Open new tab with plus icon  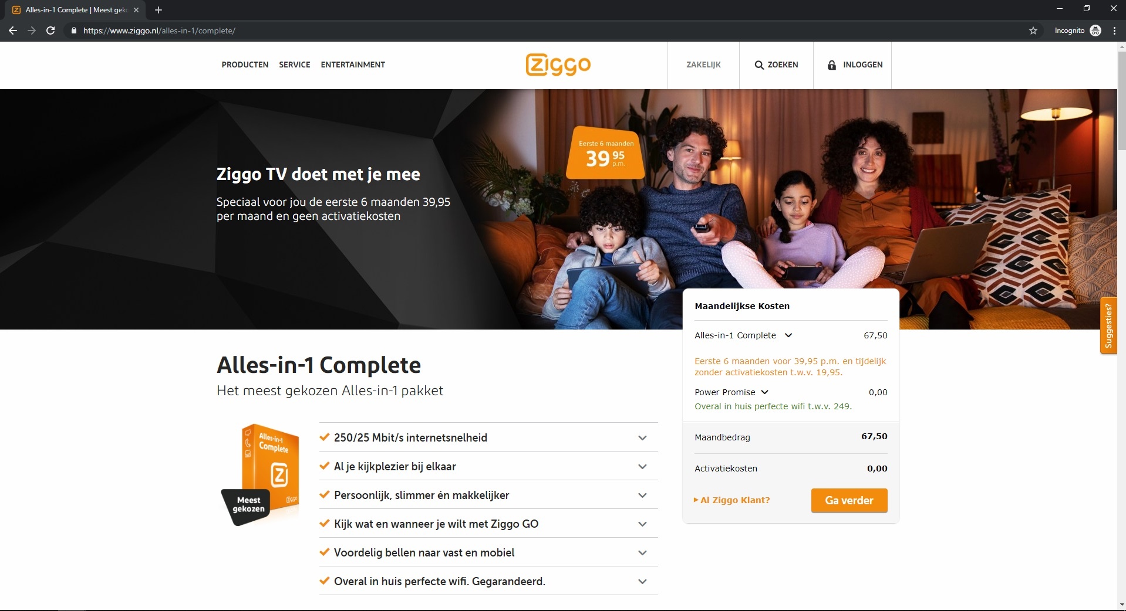pyautogui.click(x=159, y=10)
